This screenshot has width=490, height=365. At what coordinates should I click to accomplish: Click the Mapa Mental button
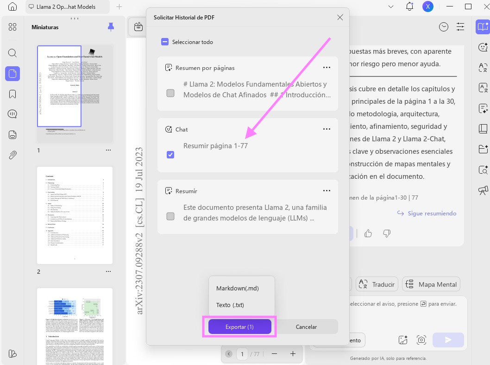point(431,284)
